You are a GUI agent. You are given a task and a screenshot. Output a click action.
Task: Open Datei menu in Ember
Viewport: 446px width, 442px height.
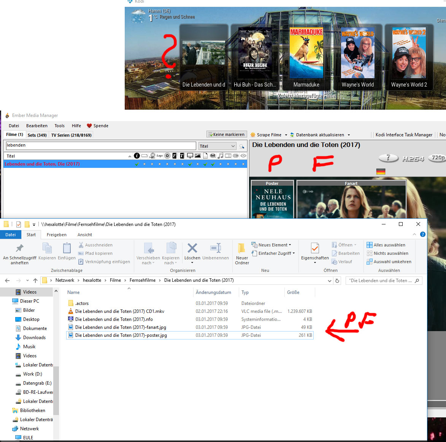click(14, 126)
